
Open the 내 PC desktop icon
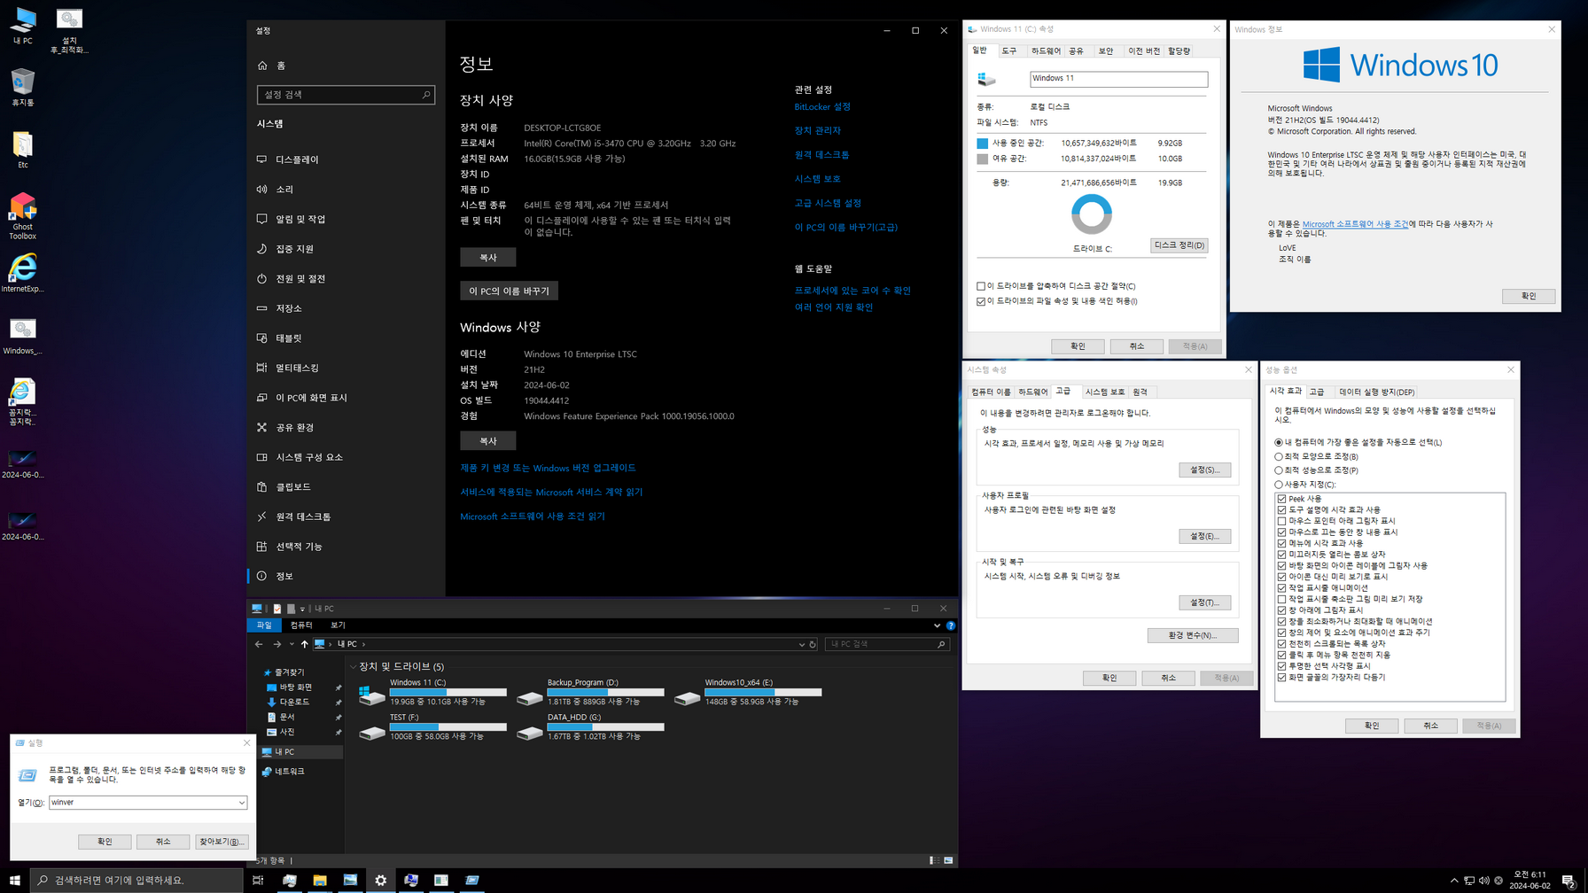(22, 26)
